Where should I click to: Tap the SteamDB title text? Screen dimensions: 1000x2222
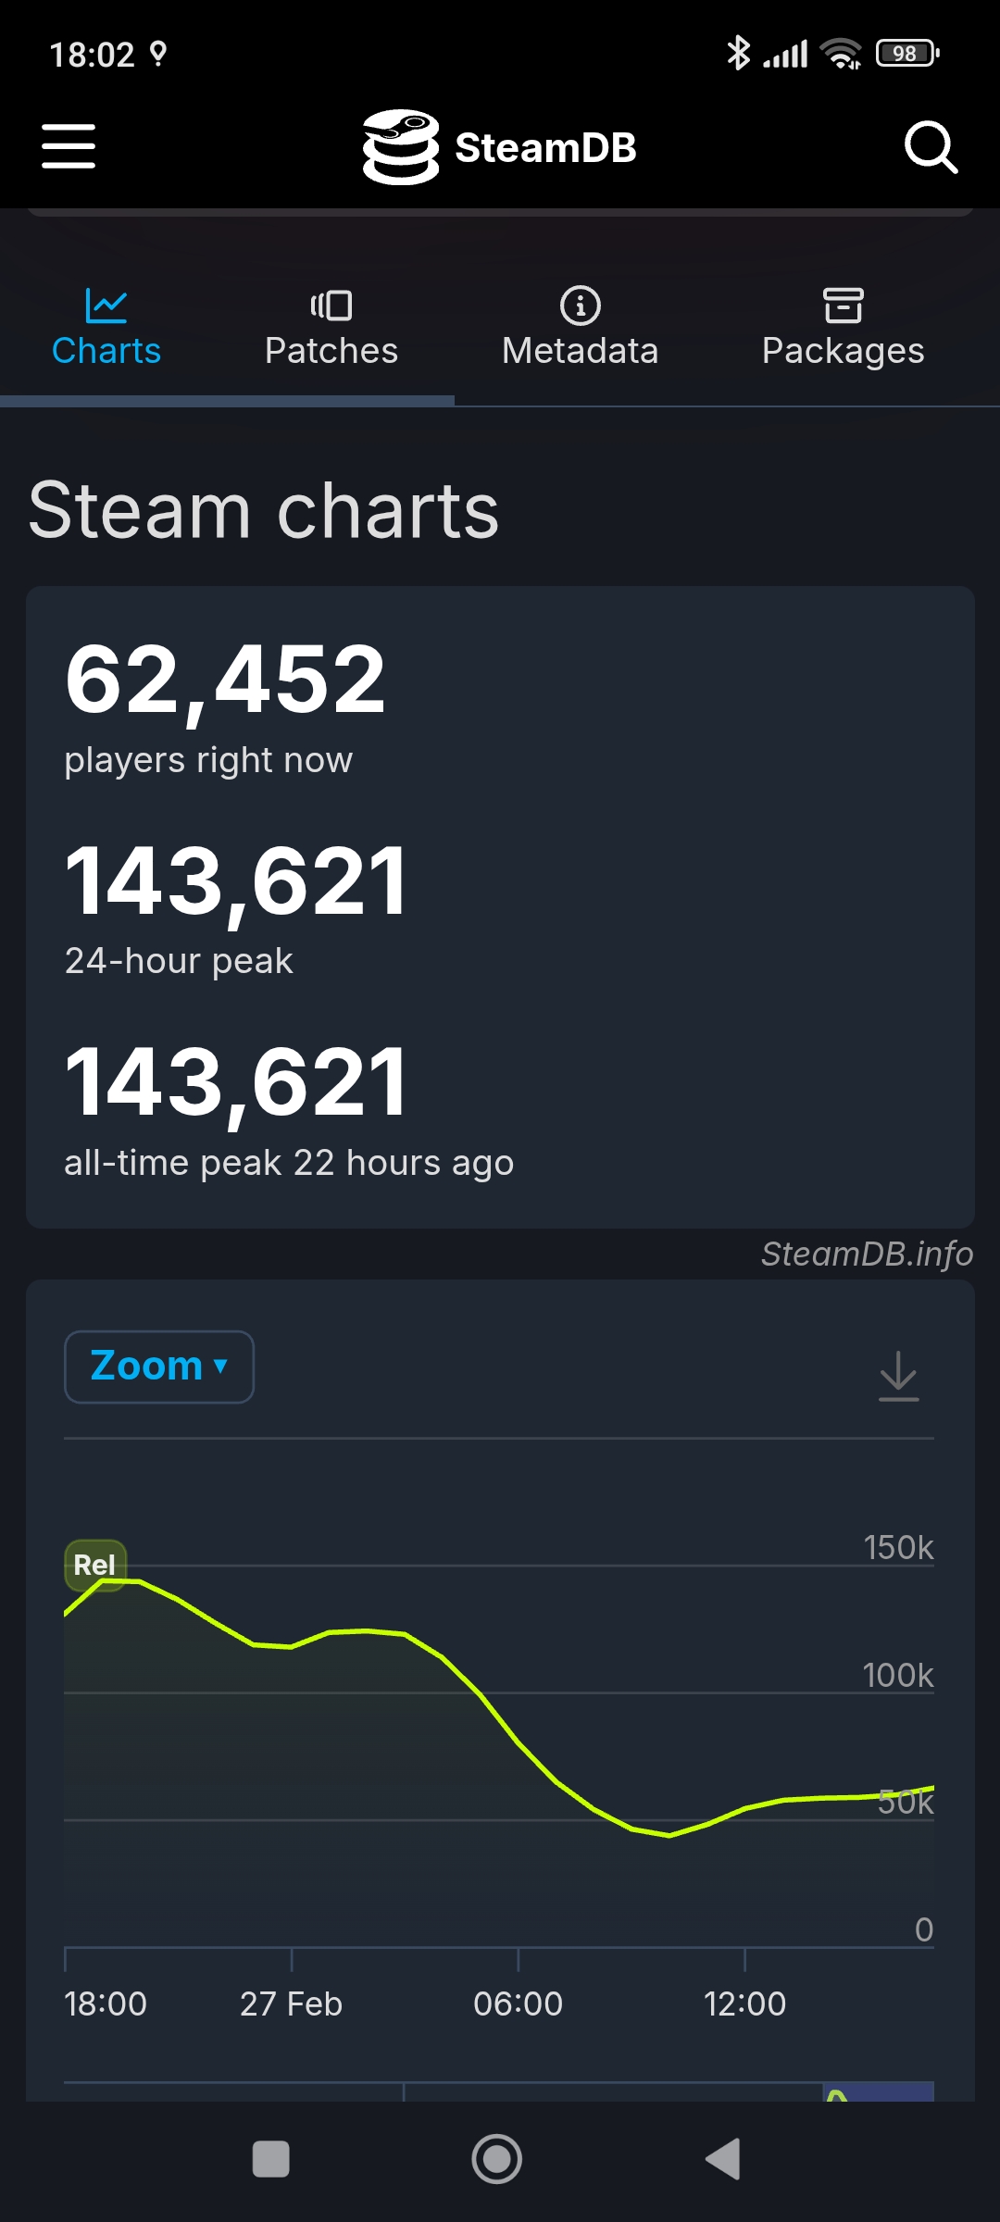pyautogui.click(x=545, y=148)
